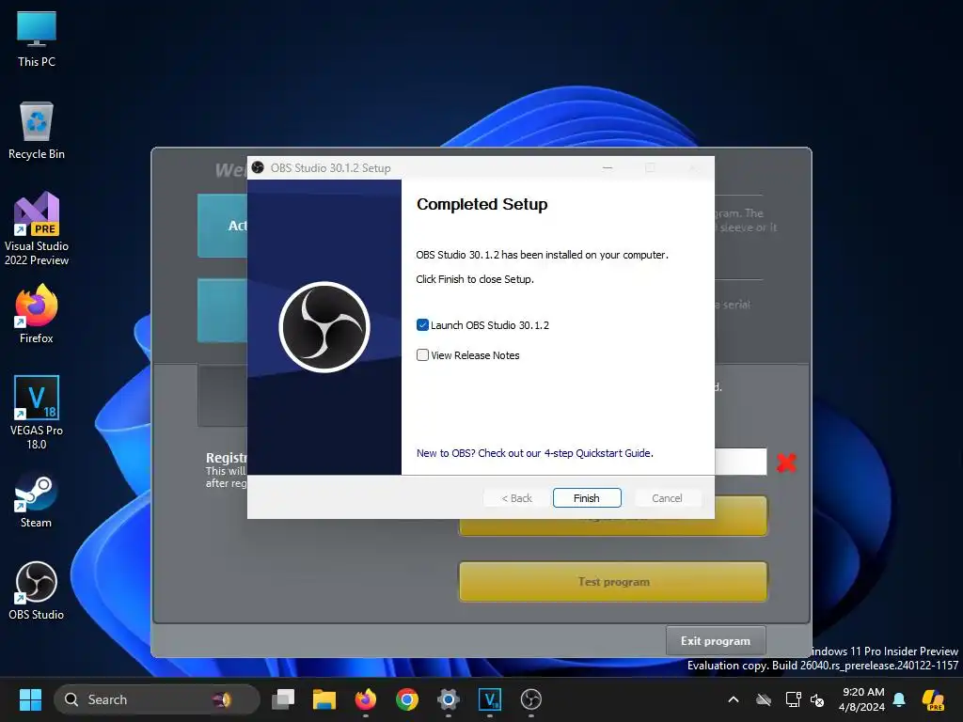Open This PC desktop icon
Image resolution: width=963 pixels, height=722 pixels.
[37, 39]
